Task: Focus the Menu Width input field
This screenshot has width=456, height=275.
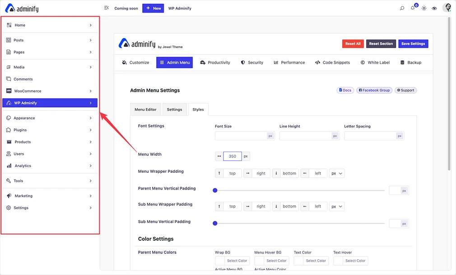Action: (x=233, y=156)
